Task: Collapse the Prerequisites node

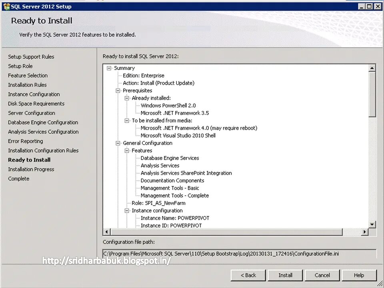Action: pyautogui.click(x=118, y=91)
